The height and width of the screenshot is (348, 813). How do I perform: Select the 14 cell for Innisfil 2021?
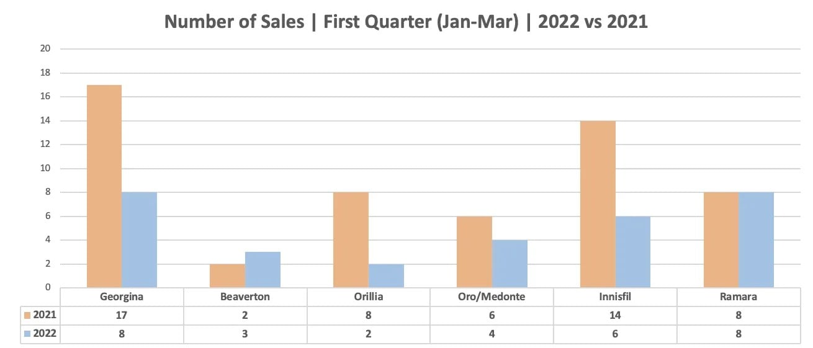pos(615,315)
